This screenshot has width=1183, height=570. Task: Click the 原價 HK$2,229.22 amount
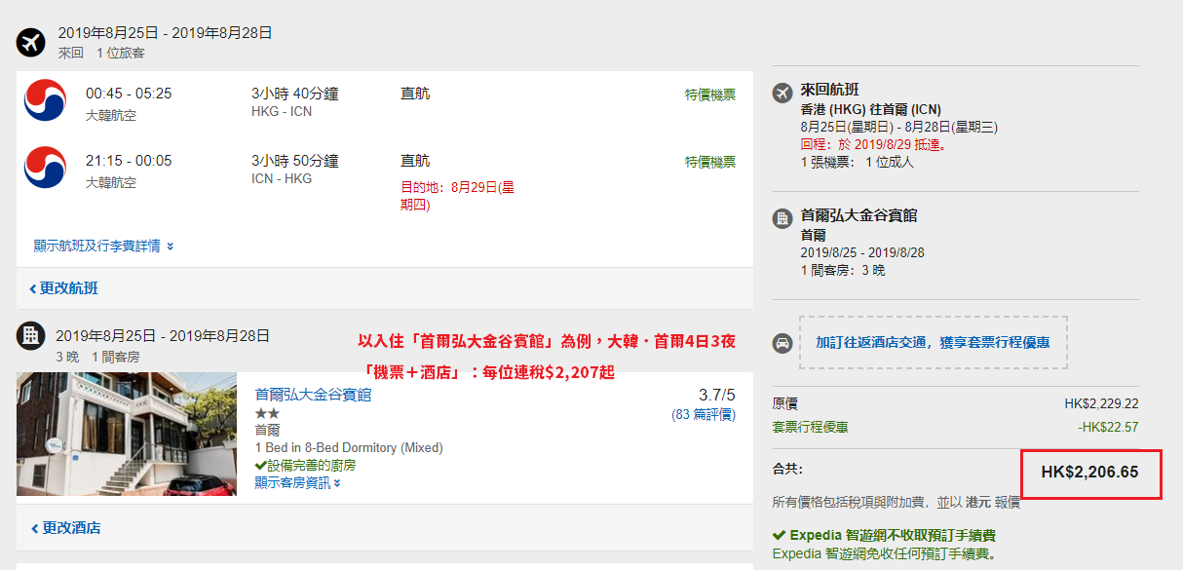pyautogui.click(x=1101, y=403)
